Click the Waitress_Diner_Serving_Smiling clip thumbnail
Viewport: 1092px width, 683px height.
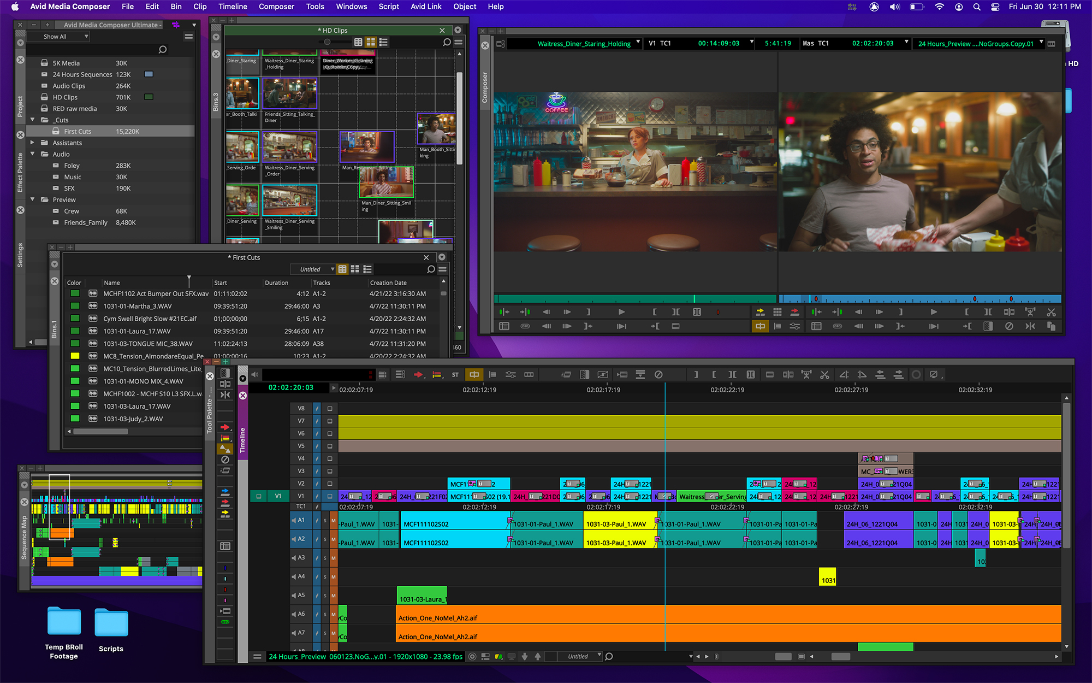pyautogui.click(x=290, y=201)
